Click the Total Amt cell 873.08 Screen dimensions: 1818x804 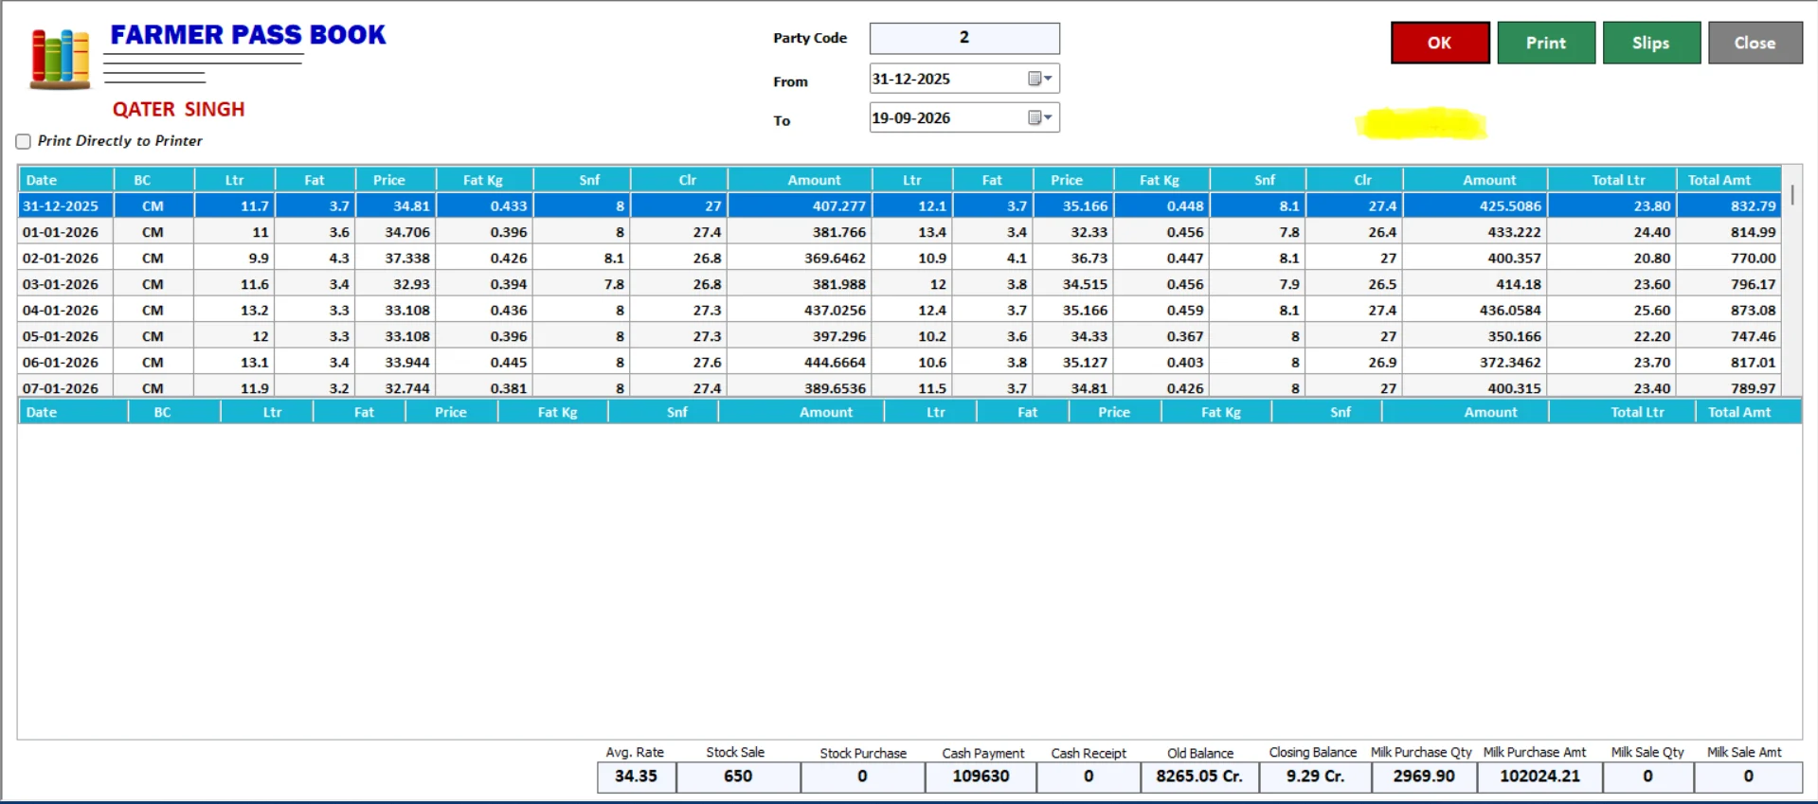[1729, 310]
